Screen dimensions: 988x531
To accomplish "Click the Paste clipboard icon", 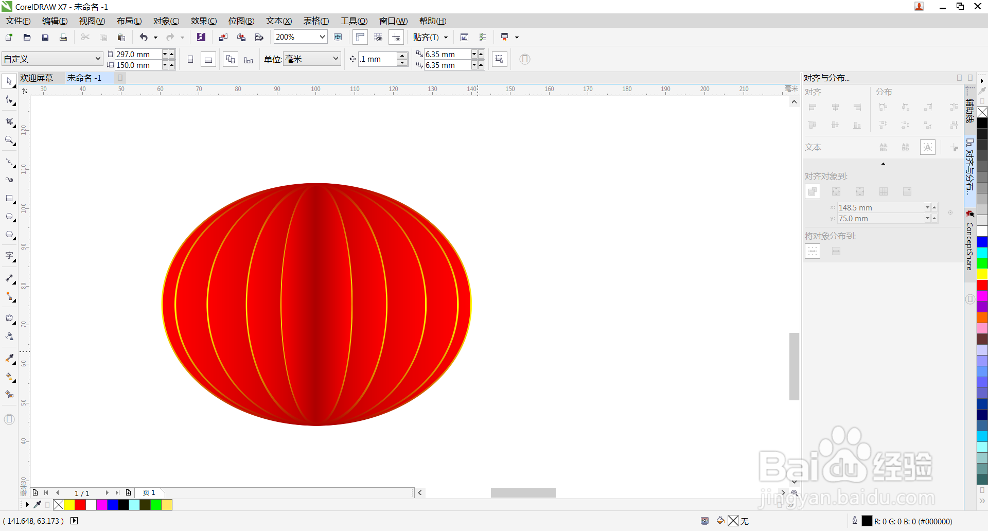I will 121,37.
